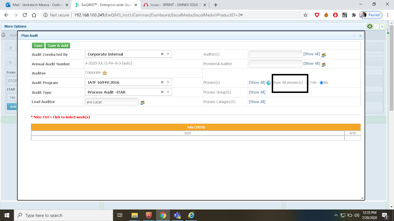Select week W29 in July calendar

point(188,133)
